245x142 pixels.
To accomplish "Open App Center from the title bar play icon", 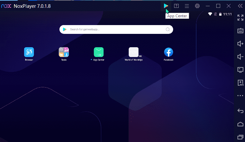I will (166, 6).
